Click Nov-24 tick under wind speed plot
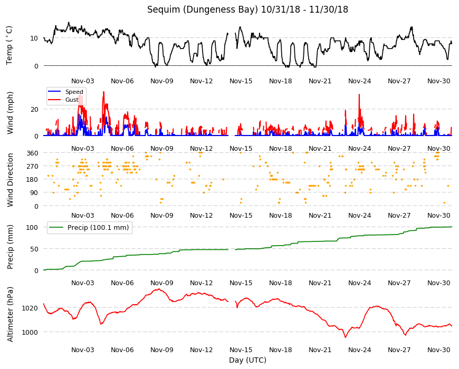The width and height of the screenshot is (459, 369). coord(359,148)
